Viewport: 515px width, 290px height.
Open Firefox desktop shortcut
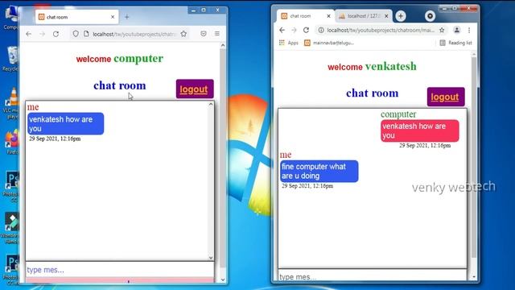13,142
